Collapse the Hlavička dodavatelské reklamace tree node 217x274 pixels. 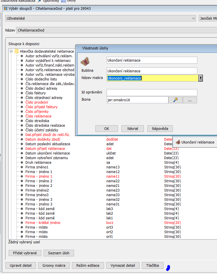[x=11, y=51]
